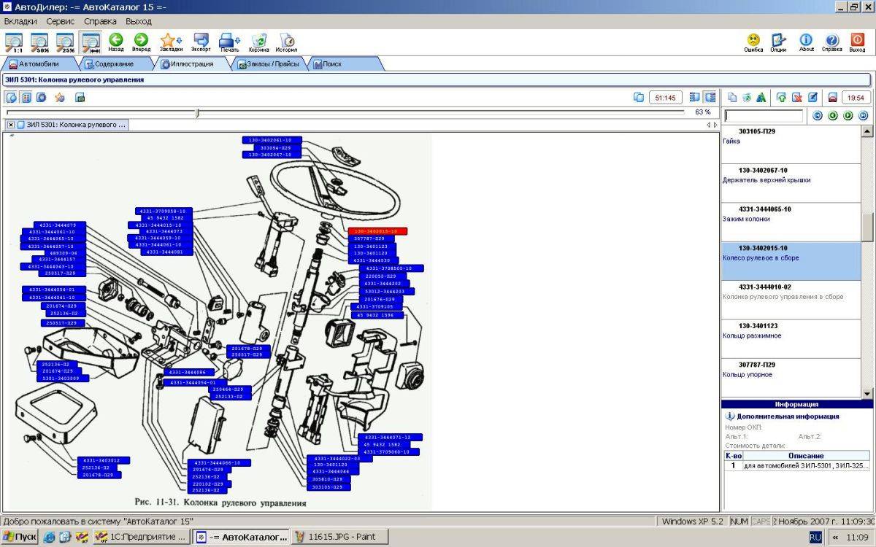Switch to the Заказы / Прайсы tab
Viewport: 876px width, 547px height.
269,64
